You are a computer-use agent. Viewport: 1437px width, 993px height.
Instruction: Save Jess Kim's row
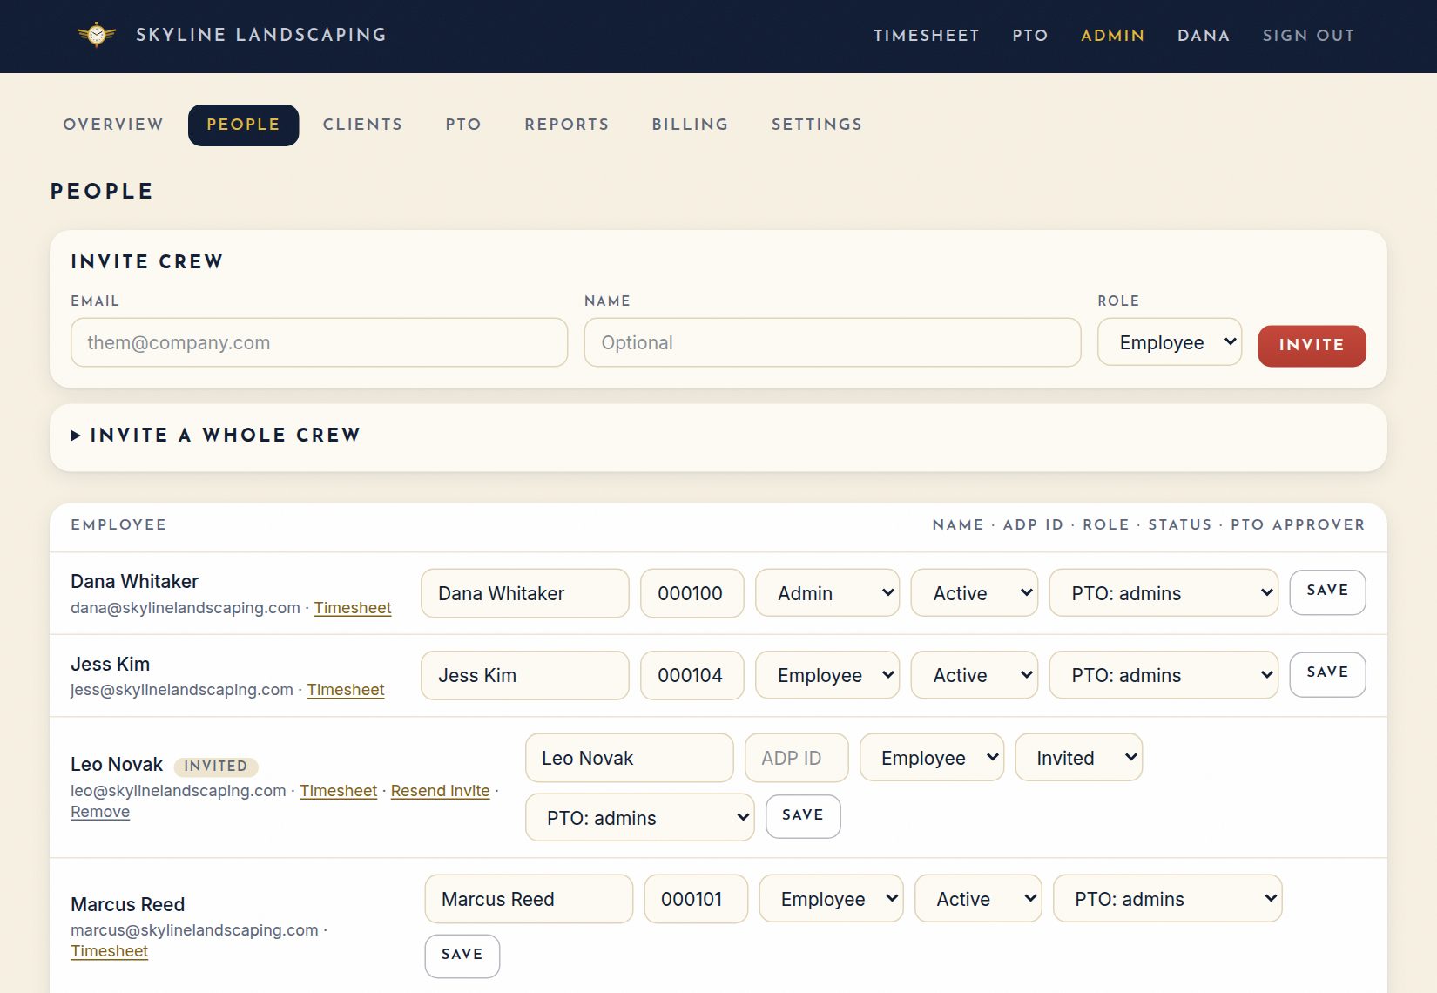pos(1327,674)
